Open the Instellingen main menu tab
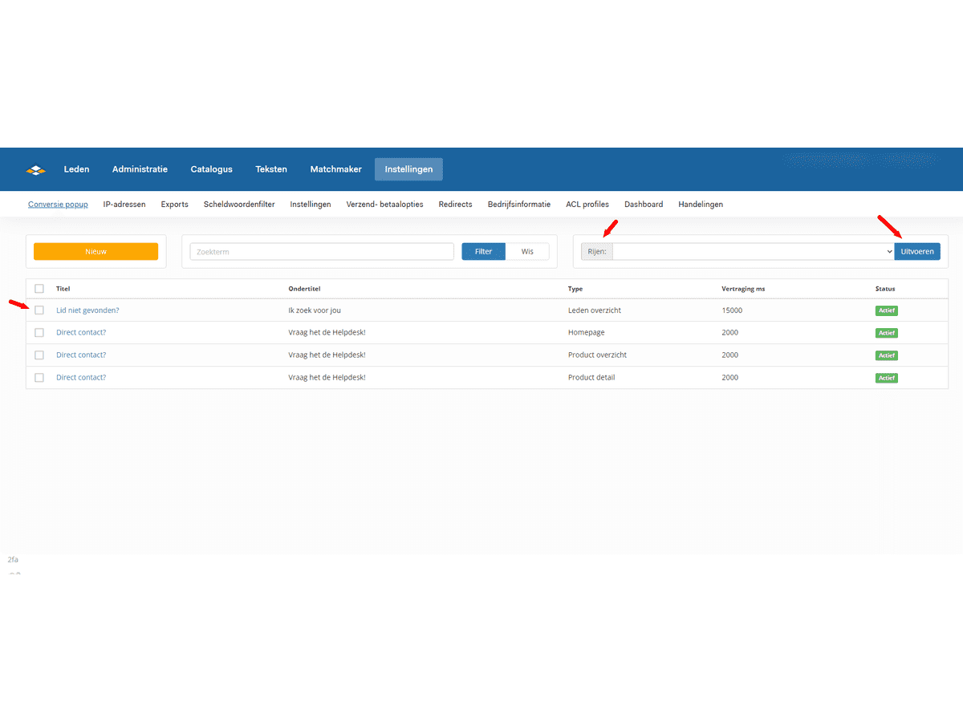Screen dimensions: 963x722 point(408,169)
